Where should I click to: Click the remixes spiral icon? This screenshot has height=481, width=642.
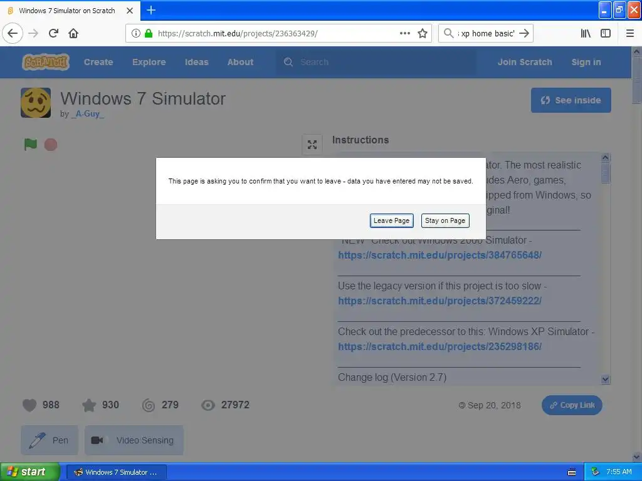[x=148, y=405]
